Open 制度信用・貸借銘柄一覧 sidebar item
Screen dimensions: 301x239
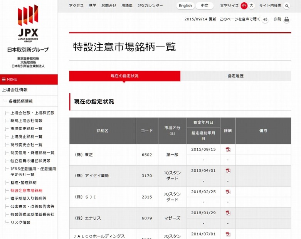point(32,153)
